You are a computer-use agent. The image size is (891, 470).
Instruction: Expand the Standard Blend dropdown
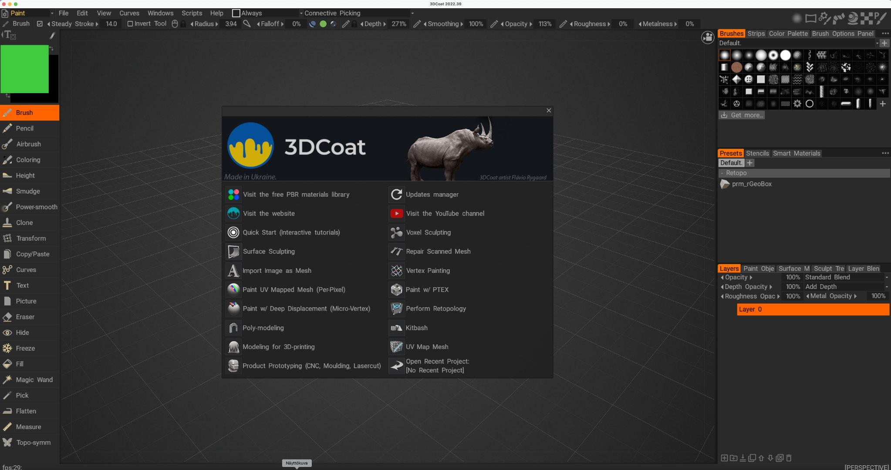click(846, 277)
